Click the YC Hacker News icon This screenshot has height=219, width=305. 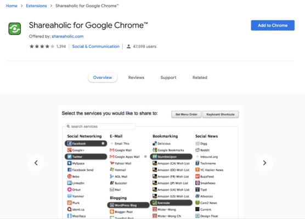(197, 170)
